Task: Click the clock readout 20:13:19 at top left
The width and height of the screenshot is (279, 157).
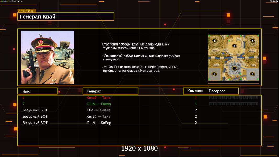Action: pyautogui.click(x=18, y=1)
